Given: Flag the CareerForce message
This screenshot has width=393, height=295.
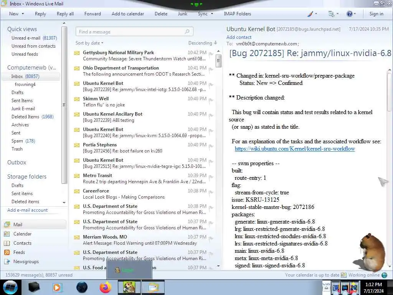Looking at the screenshot, I should 211,192.
